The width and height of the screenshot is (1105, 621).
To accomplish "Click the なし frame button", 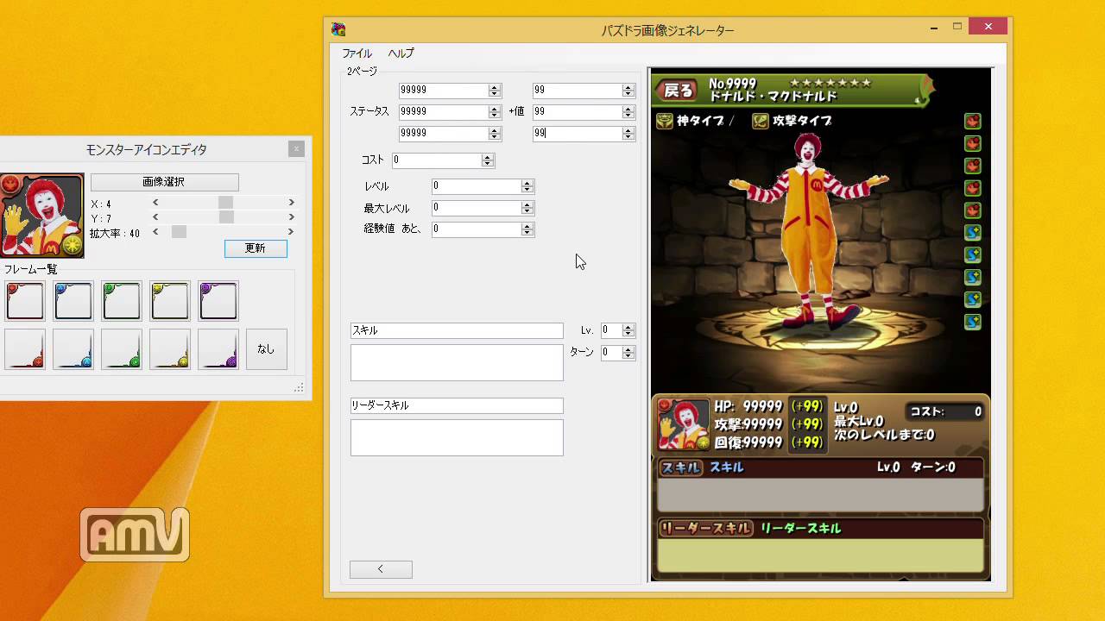I will [266, 349].
